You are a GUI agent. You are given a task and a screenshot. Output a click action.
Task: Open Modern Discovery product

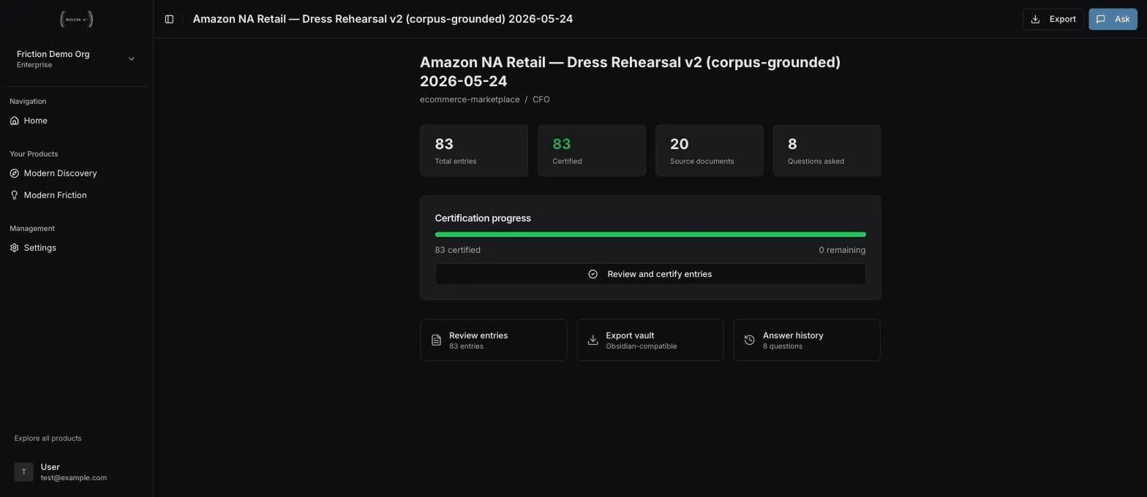[x=76, y=173]
